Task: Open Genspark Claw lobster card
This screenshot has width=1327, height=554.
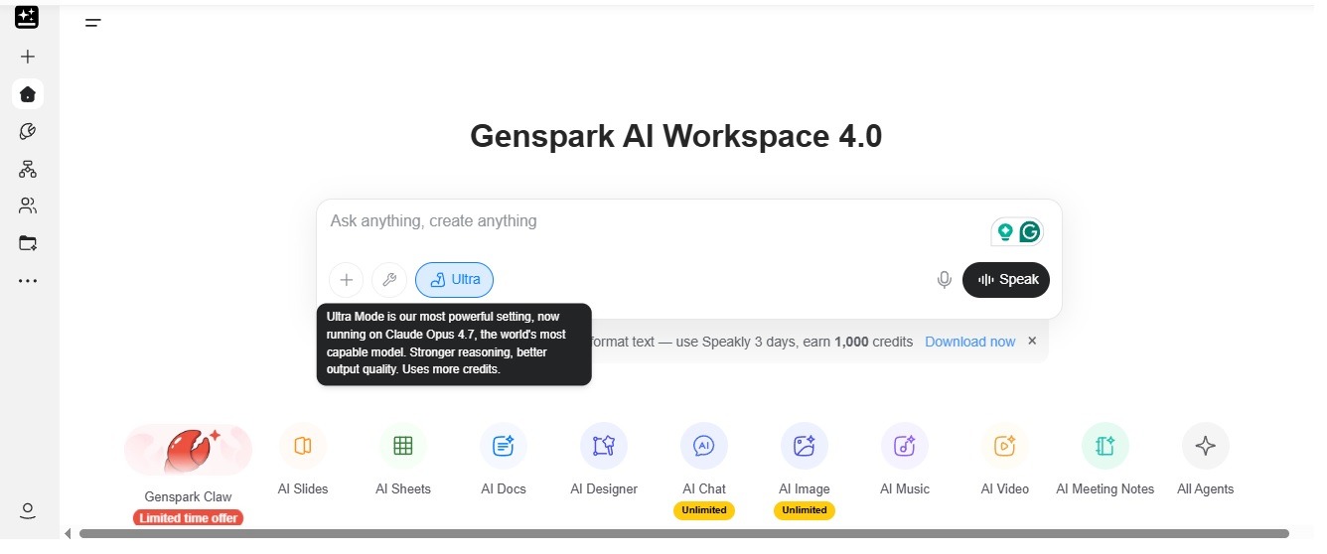Action: [189, 450]
